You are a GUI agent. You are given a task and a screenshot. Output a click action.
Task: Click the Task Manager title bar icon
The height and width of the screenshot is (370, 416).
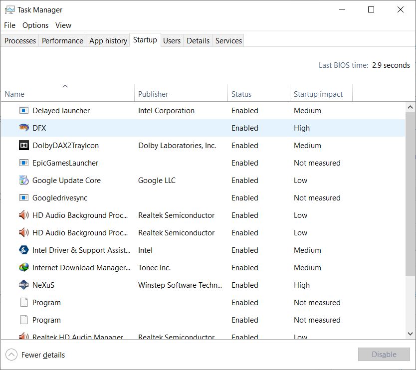point(10,10)
